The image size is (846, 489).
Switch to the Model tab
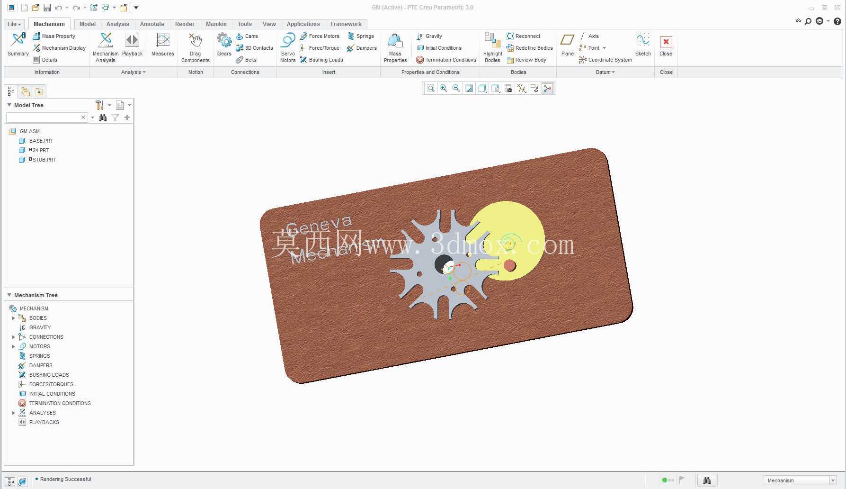87,24
